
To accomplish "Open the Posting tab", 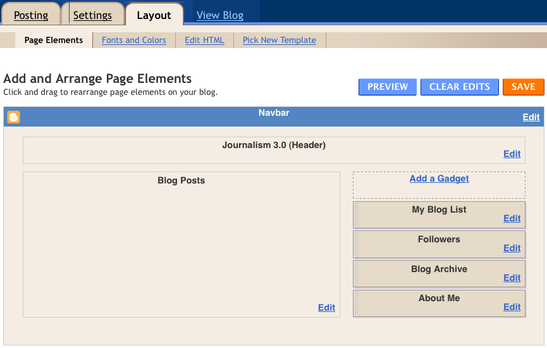I will coord(31,15).
